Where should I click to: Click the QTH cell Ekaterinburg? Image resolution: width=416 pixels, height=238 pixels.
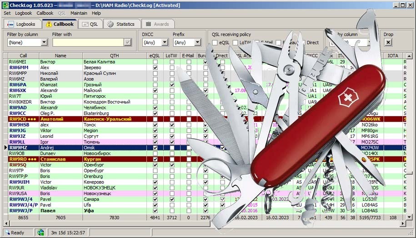[x=96, y=113]
